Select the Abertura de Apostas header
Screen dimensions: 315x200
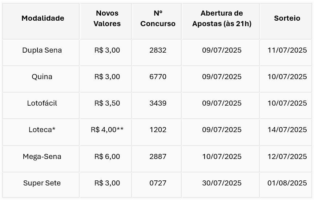tap(222, 19)
